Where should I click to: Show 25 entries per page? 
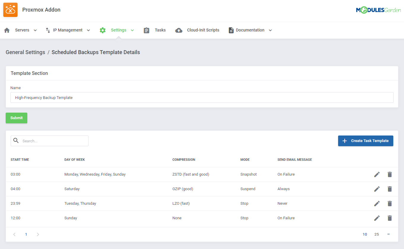[x=377, y=234]
